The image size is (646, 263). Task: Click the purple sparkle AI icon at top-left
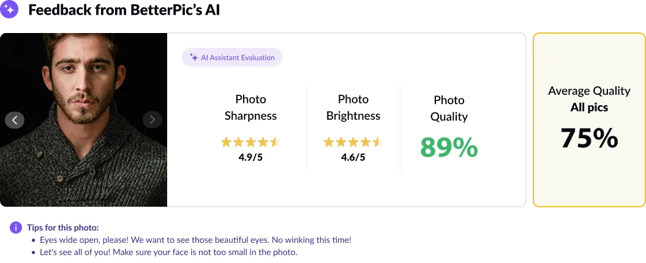click(10, 10)
